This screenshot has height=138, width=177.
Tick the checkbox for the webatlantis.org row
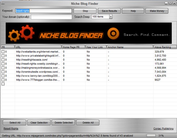tap(3, 52)
